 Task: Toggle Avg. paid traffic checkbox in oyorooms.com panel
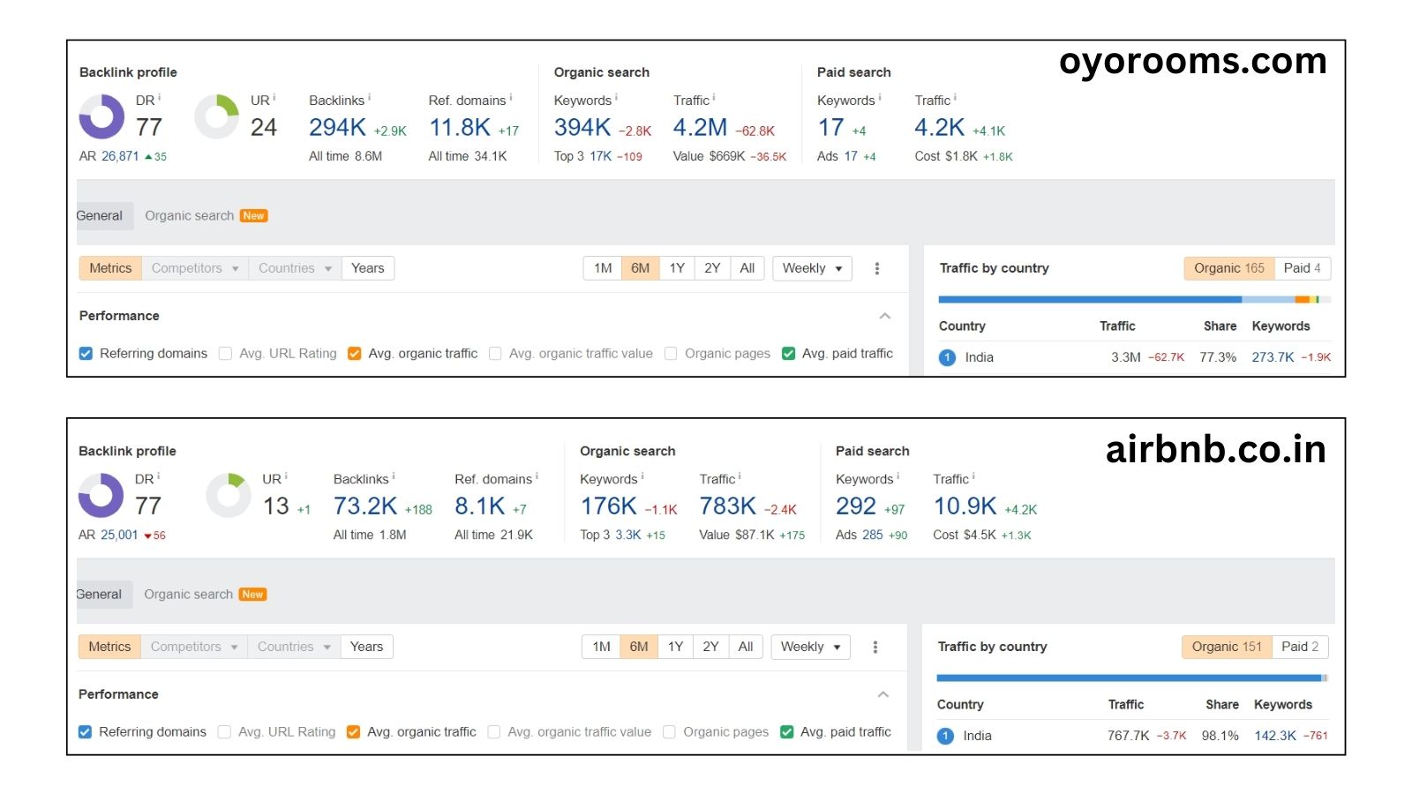(x=788, y=354)
